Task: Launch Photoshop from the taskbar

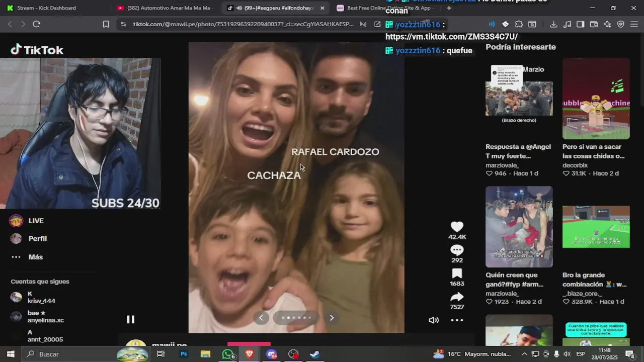Action: pos(184,354)
